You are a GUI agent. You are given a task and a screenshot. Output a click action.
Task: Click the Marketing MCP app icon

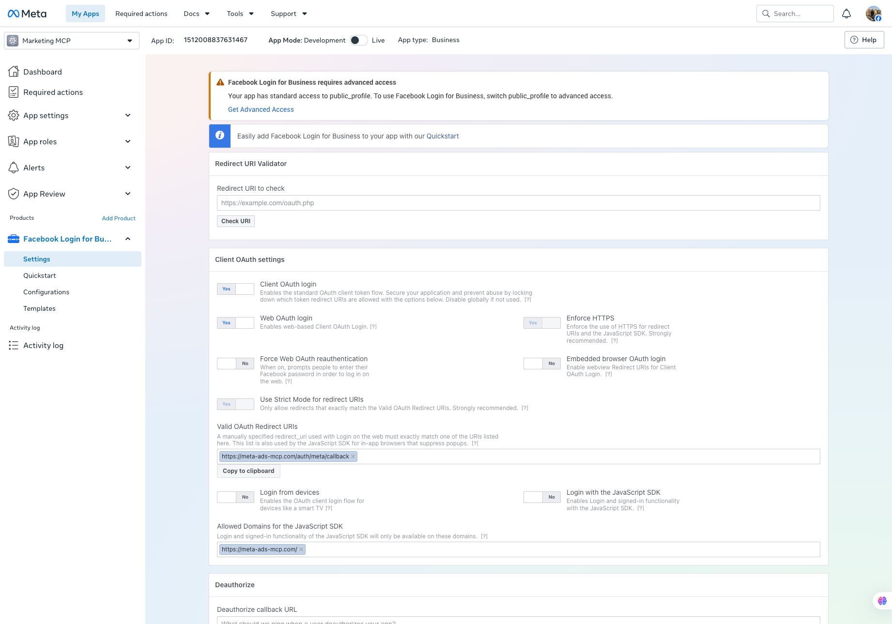coord(13,41)
